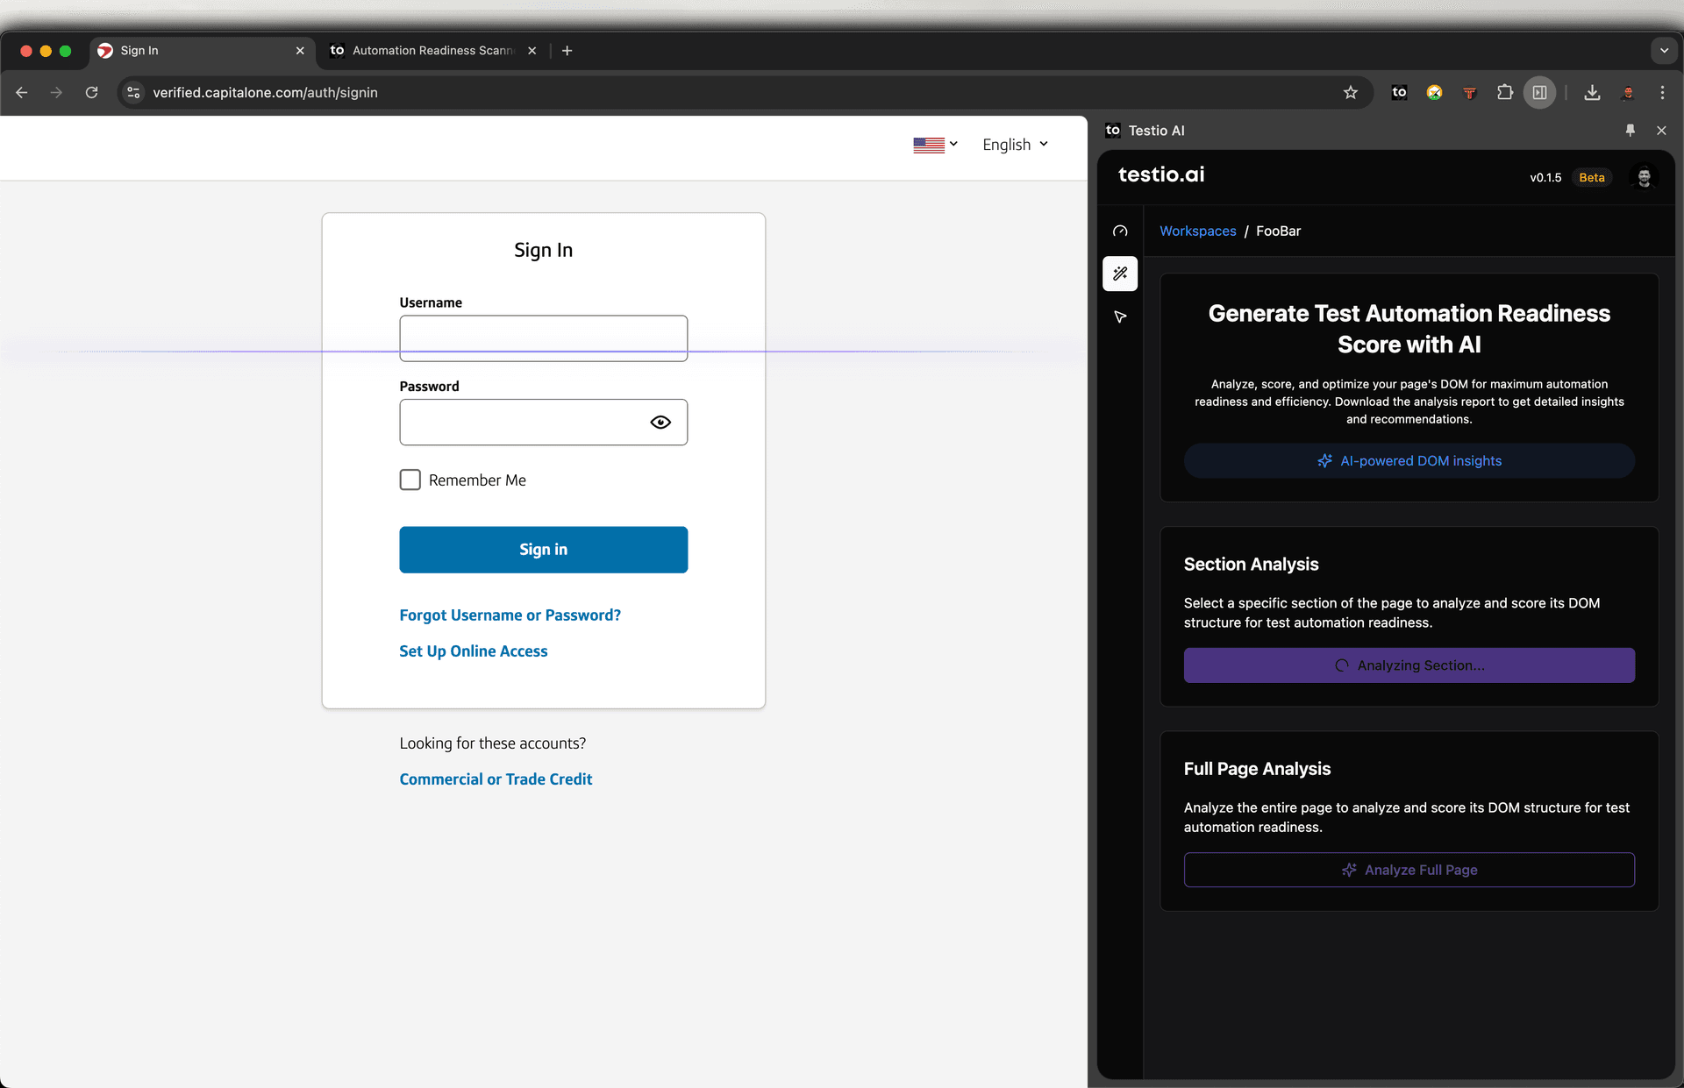Toggle the side panel icon in toolbar

tap(1539, 92)
